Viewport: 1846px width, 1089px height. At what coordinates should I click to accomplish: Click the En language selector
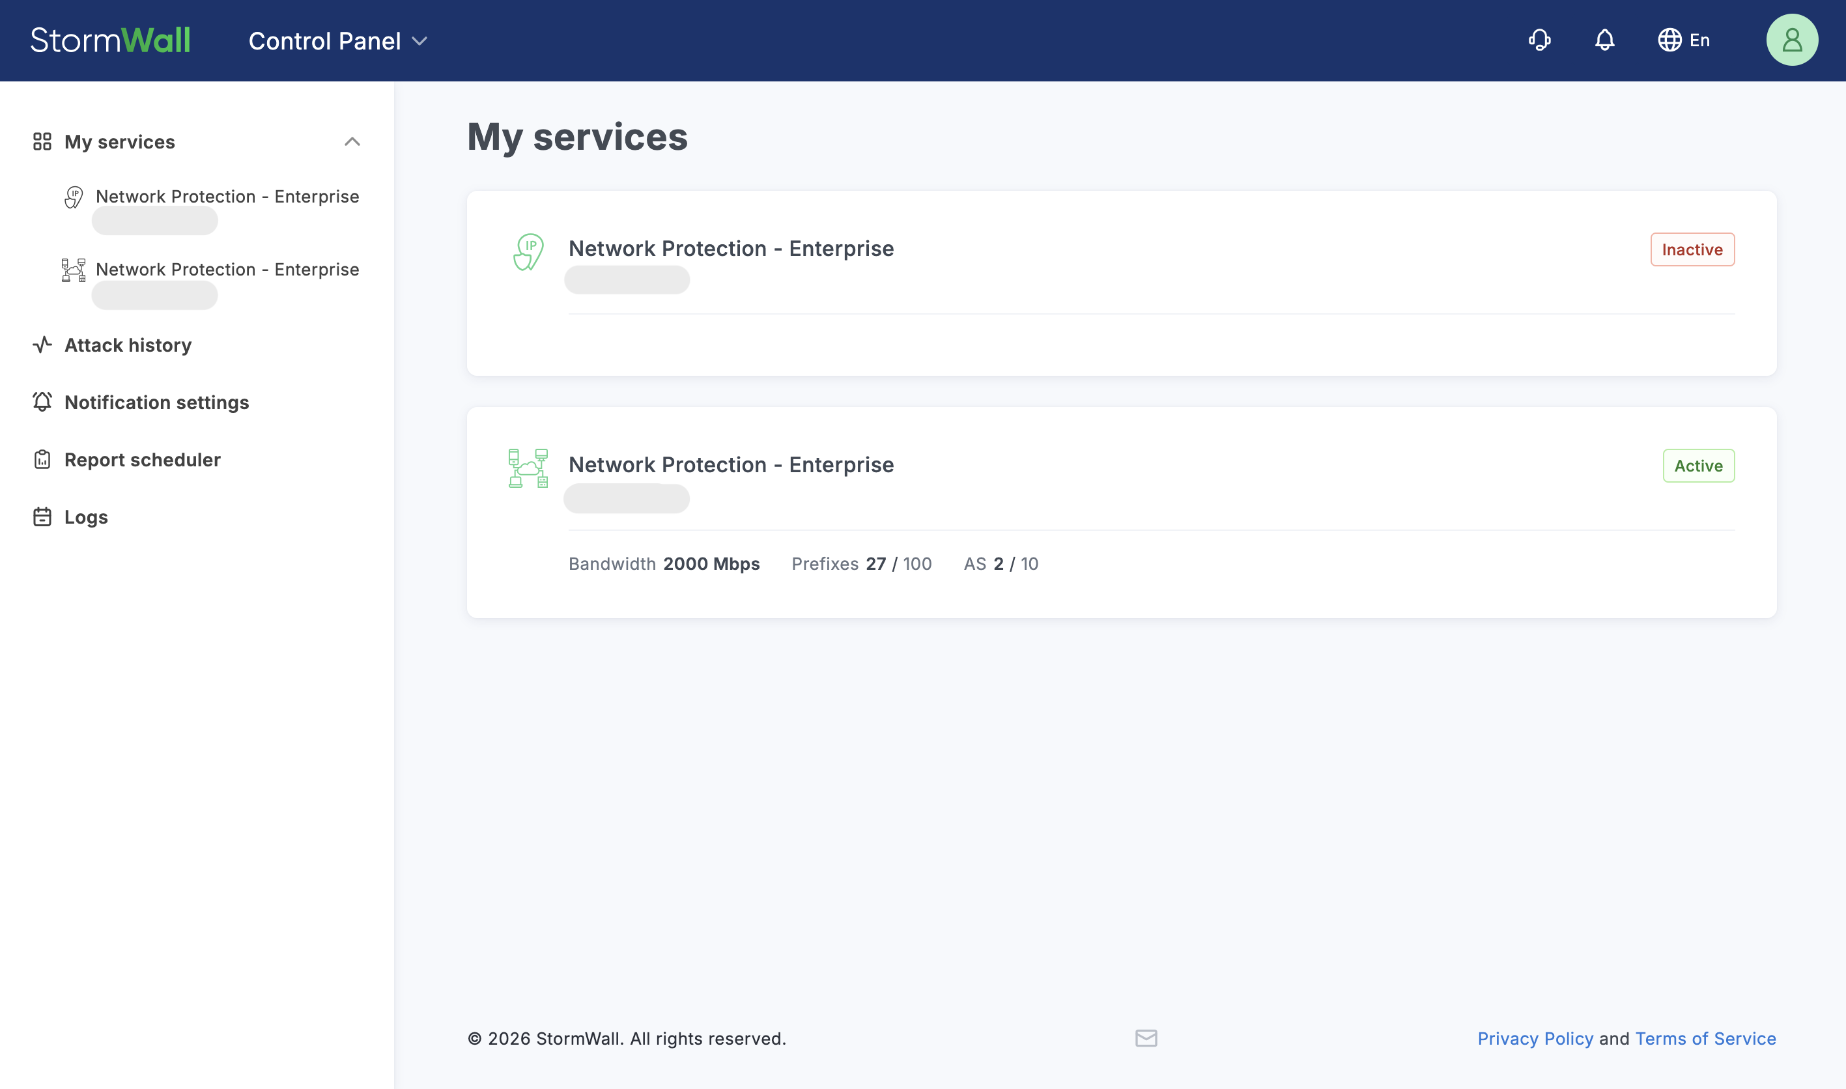tap(1699, 40)
